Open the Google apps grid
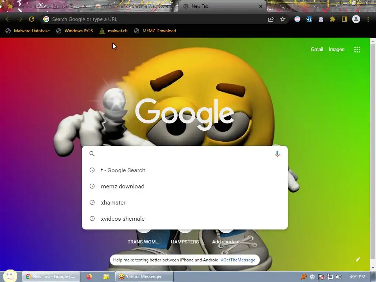The height and width of the screenshot is (282, 376). 357,50
